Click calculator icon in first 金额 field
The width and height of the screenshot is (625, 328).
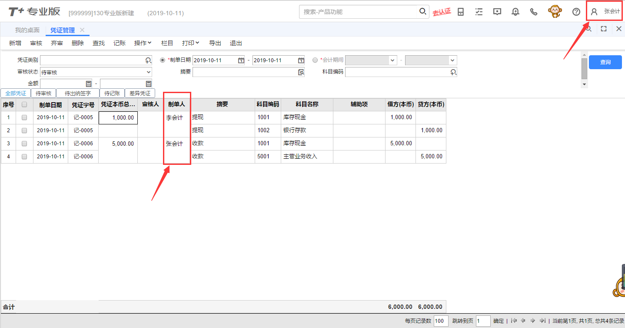89,84
